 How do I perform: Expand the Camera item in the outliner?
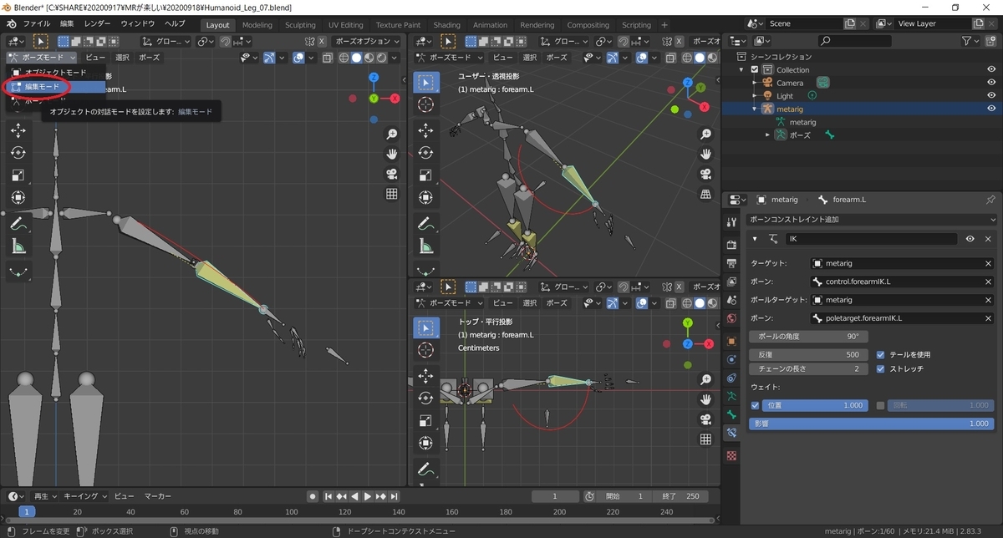pos(755,83)
